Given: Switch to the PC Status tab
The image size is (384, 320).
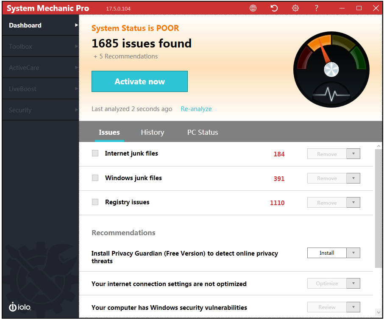Looking at the screenshot, I should [x=203, y=132].
